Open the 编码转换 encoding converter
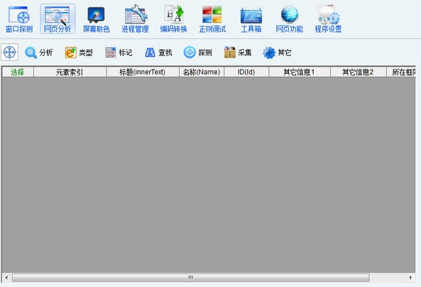Viewport: 421px width, 287px height. click(x=174, y=19)
